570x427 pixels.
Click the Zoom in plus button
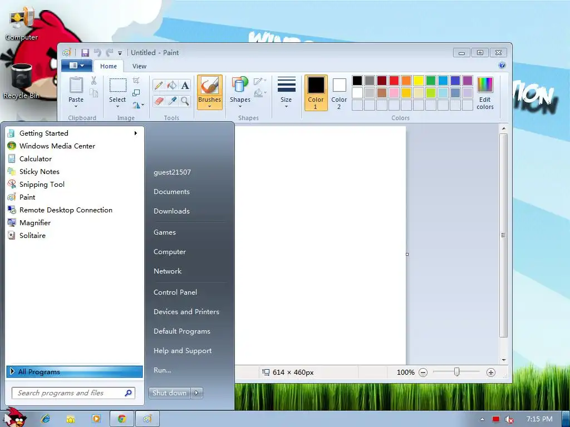[491, 373]
